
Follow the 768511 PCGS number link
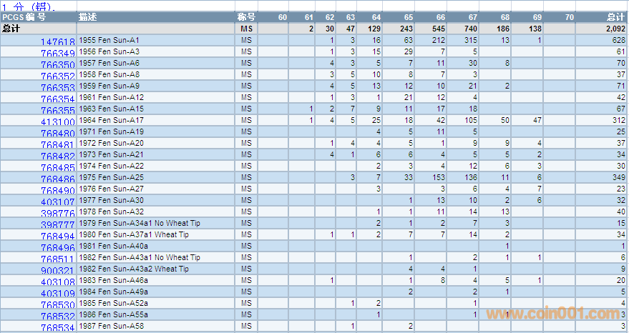pos(57,259)
